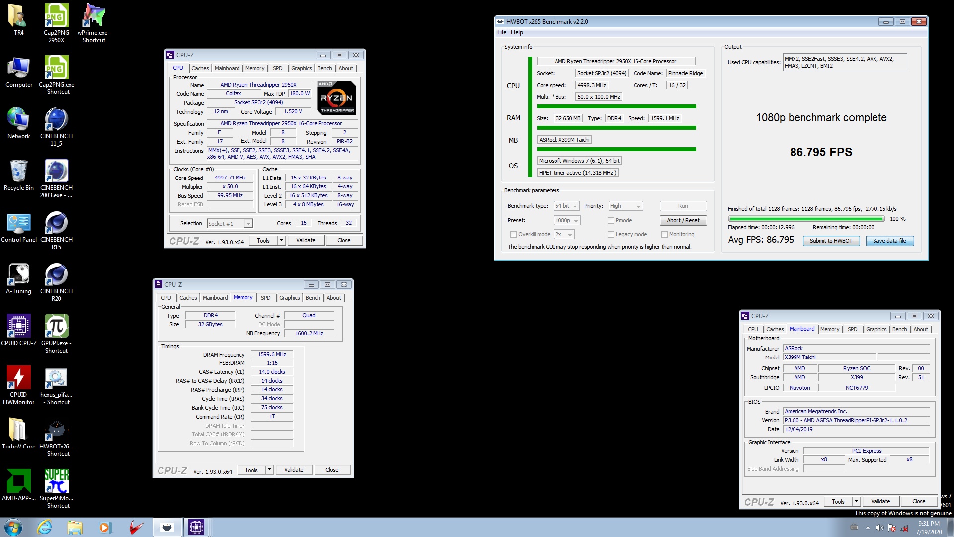Click the Abort / Reset button
The image size is (954, 537).
(683, 220)
